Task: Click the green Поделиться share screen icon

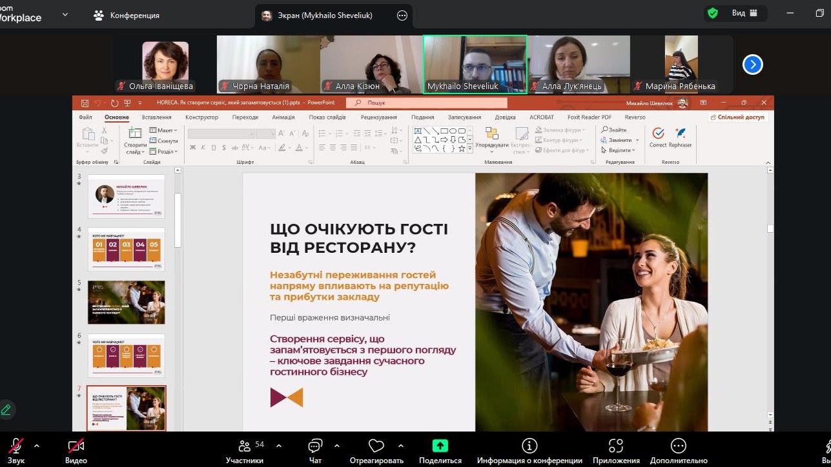Action: point(440,446)
